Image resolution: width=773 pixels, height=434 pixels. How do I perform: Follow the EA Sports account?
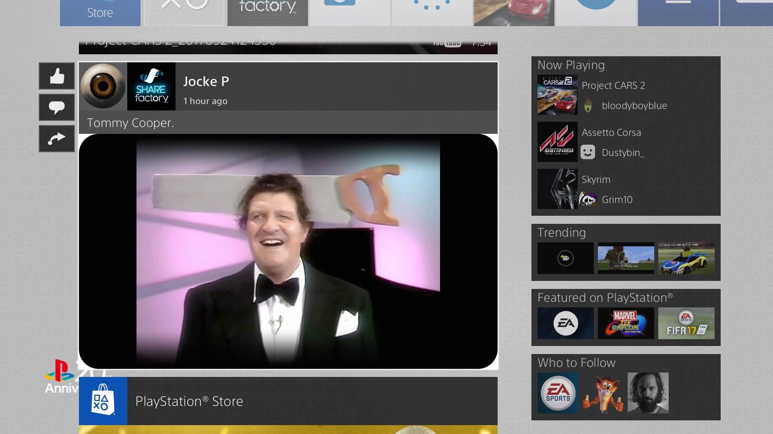click(x=558, y=393)
